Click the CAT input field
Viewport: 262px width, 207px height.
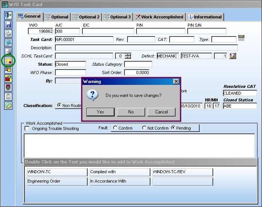point(182,39)
